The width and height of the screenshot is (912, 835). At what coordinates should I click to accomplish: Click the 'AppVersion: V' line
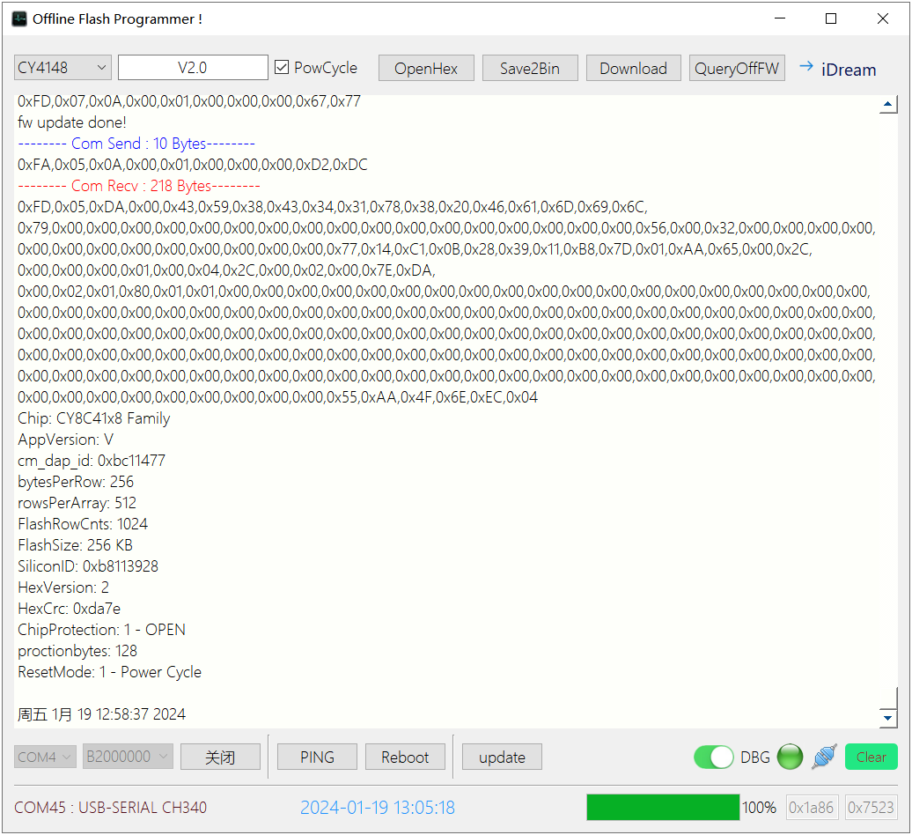click(66, 440)
